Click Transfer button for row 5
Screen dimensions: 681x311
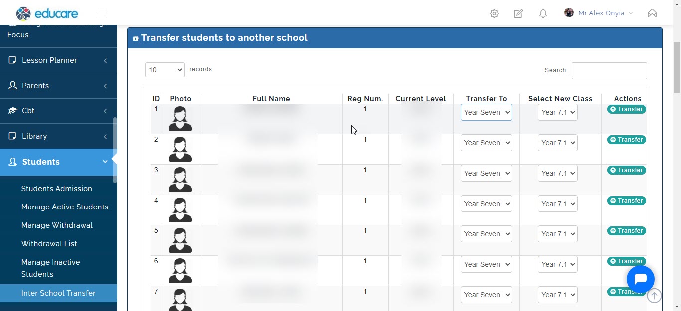626,231
